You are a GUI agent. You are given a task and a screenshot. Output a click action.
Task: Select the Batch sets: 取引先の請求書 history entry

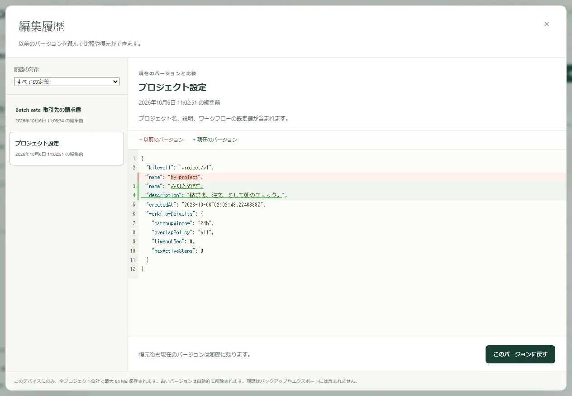click(x=67, y=115)
